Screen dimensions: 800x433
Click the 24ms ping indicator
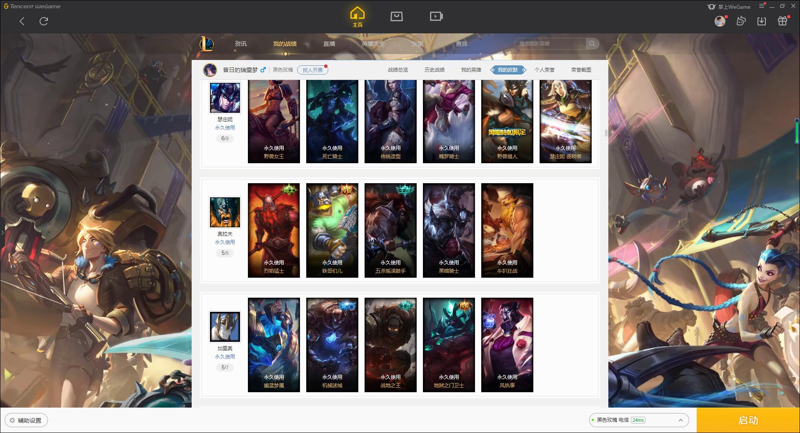[638, 420]
